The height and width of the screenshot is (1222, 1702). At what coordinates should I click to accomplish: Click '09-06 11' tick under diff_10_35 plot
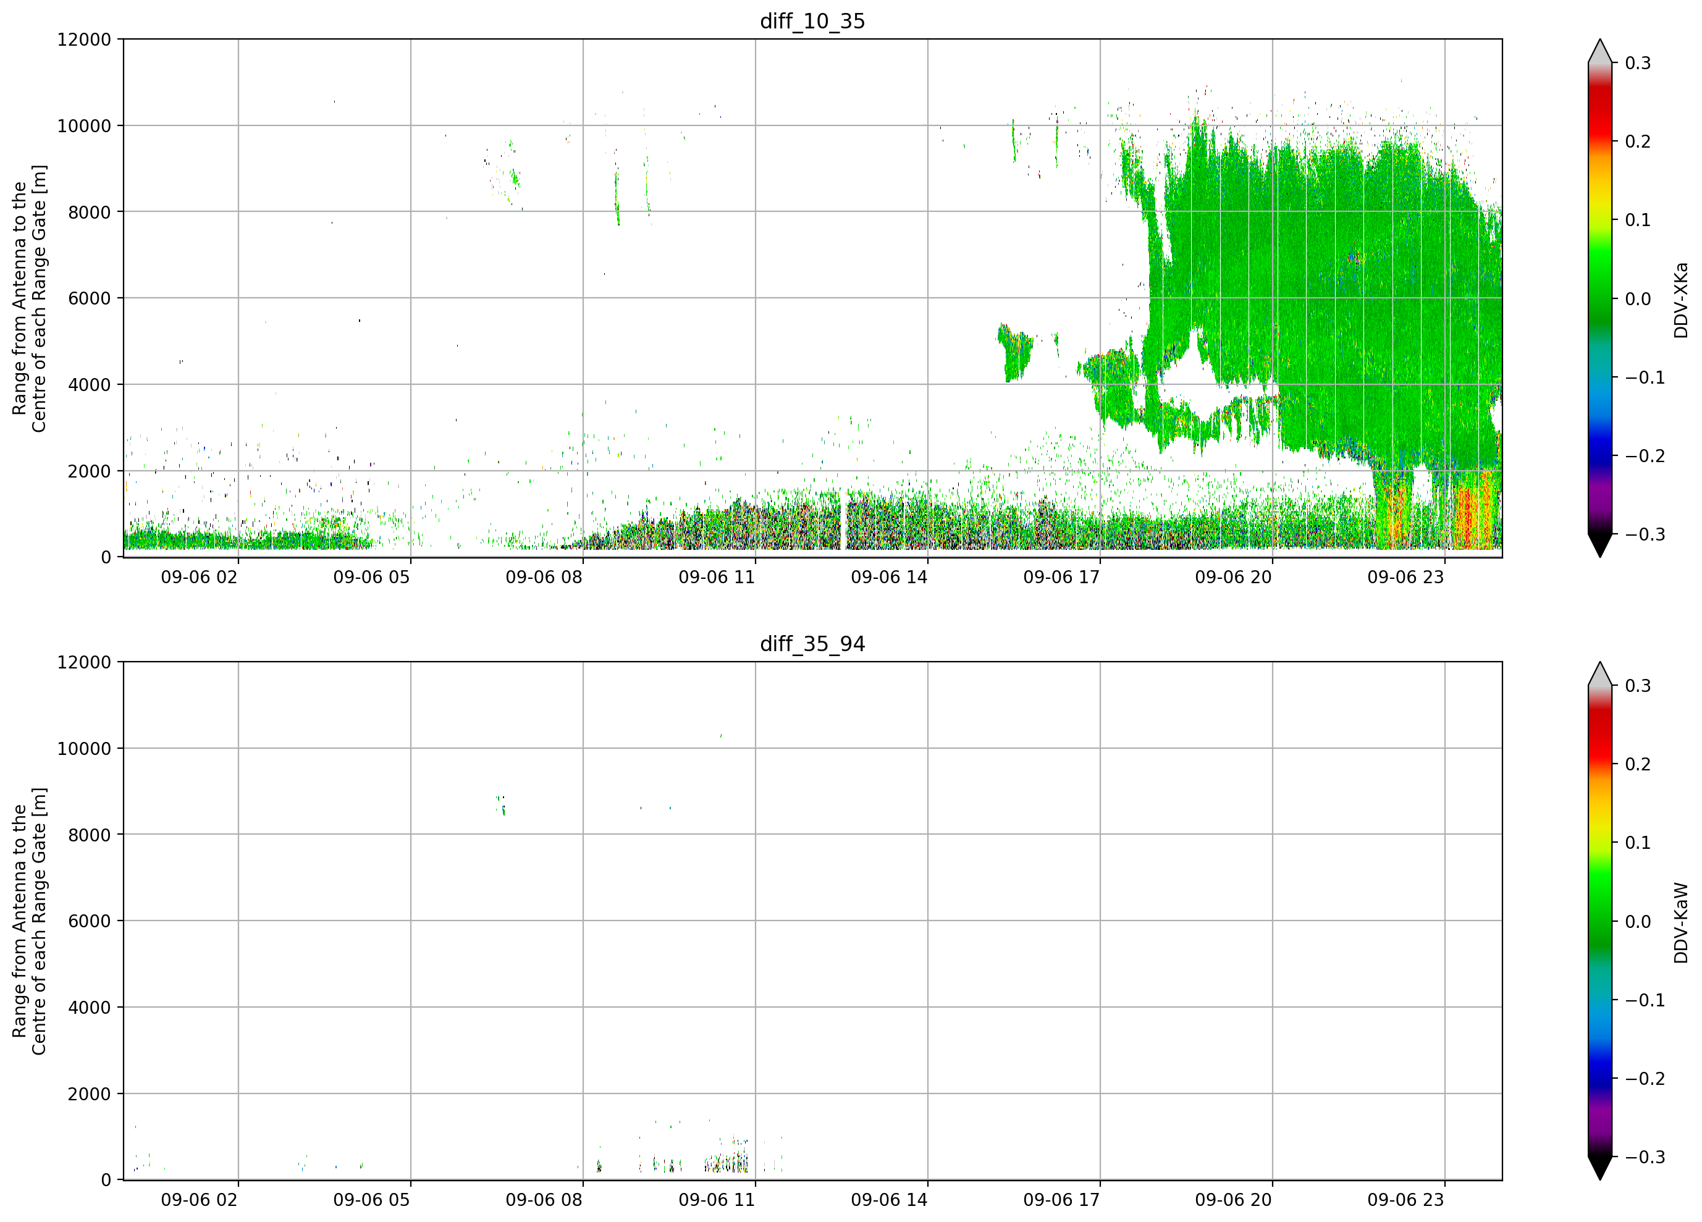click(717, 577)
